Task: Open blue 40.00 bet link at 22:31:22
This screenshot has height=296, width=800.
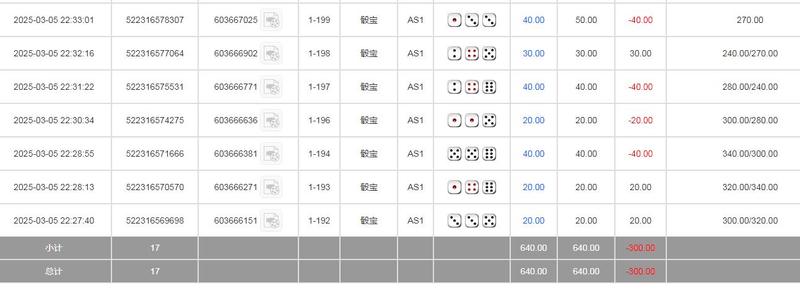Action: coord(533,87)
